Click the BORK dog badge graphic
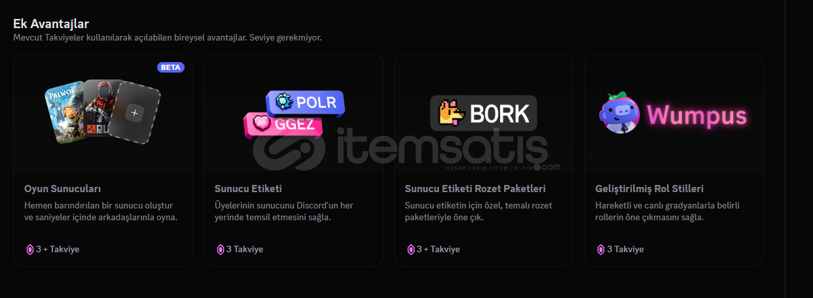 pos(483,113)
